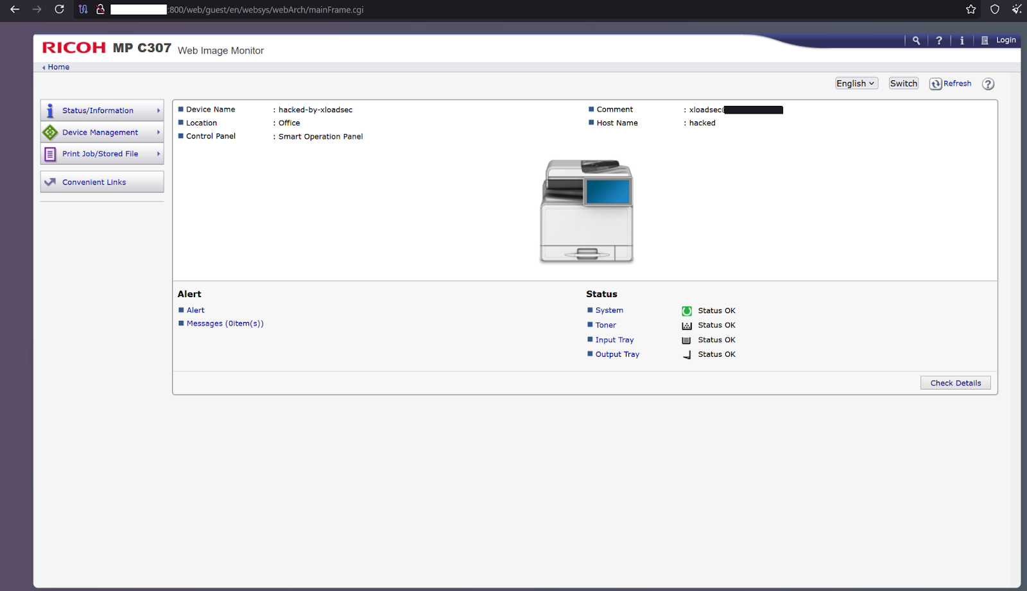Image resolution: width=1027 pixels, height=591 pixels.
Task: Click the Host Name value 'hacked'
Action: point(702,123)
